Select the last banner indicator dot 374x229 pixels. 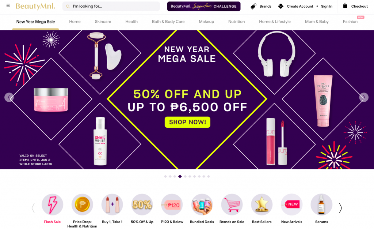click(x=209, y=176)
